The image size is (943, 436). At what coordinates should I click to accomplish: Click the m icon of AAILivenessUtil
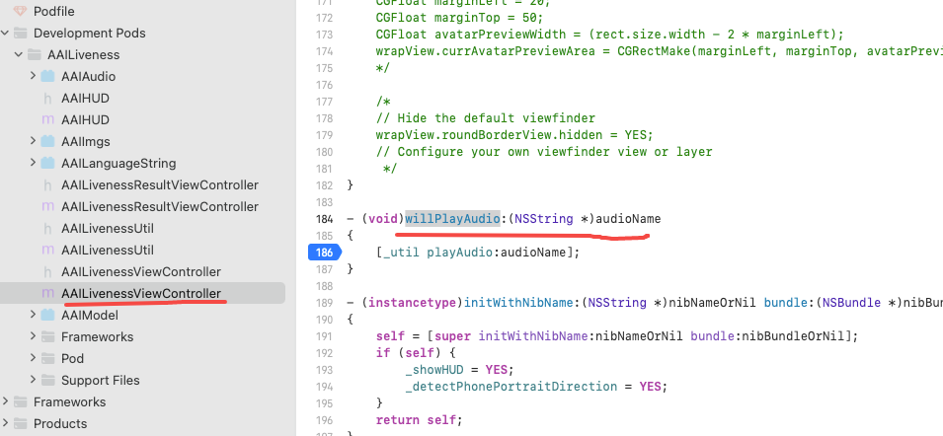(48, 250)
